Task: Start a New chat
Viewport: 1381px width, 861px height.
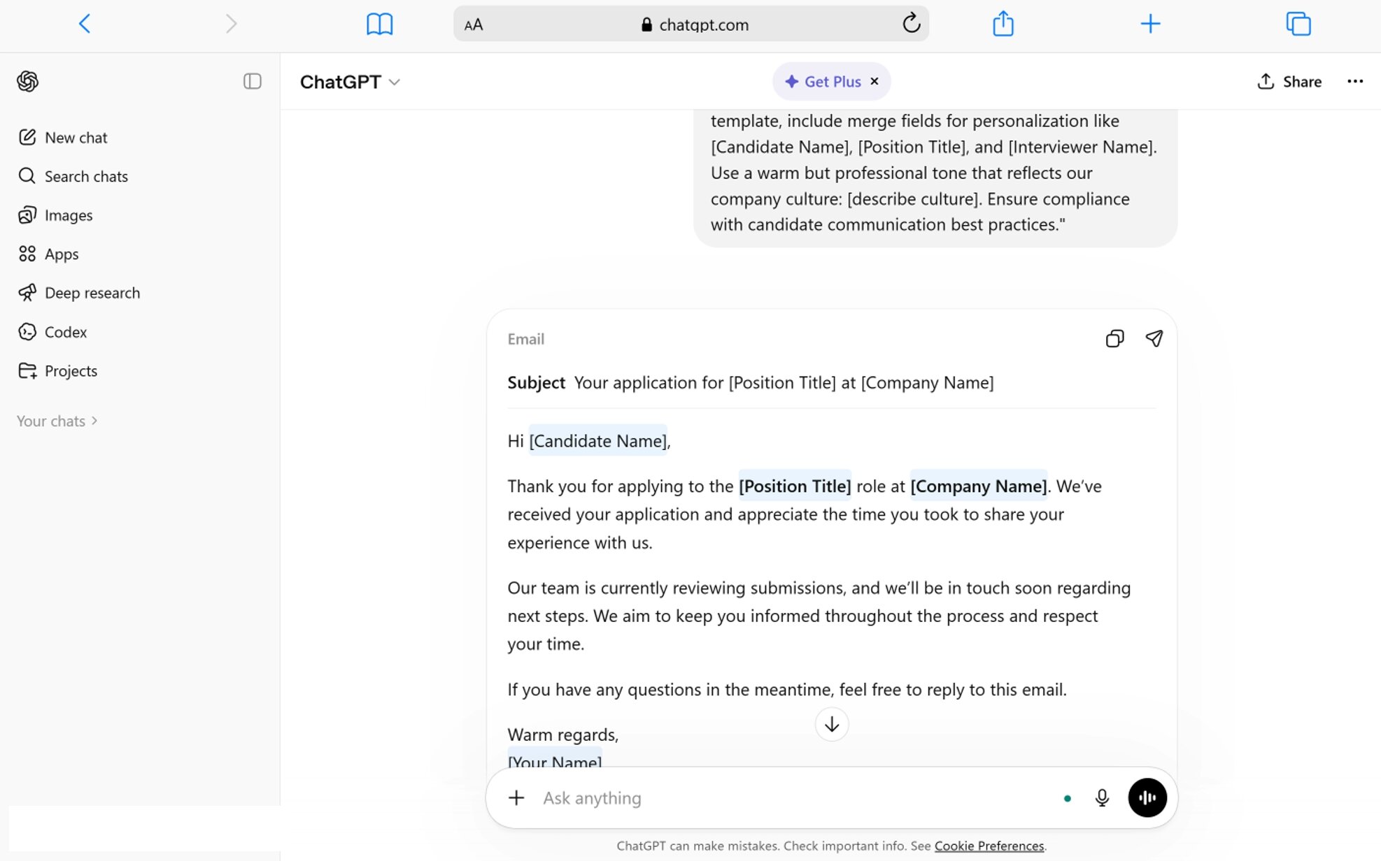Action: [x=62, y=137]
